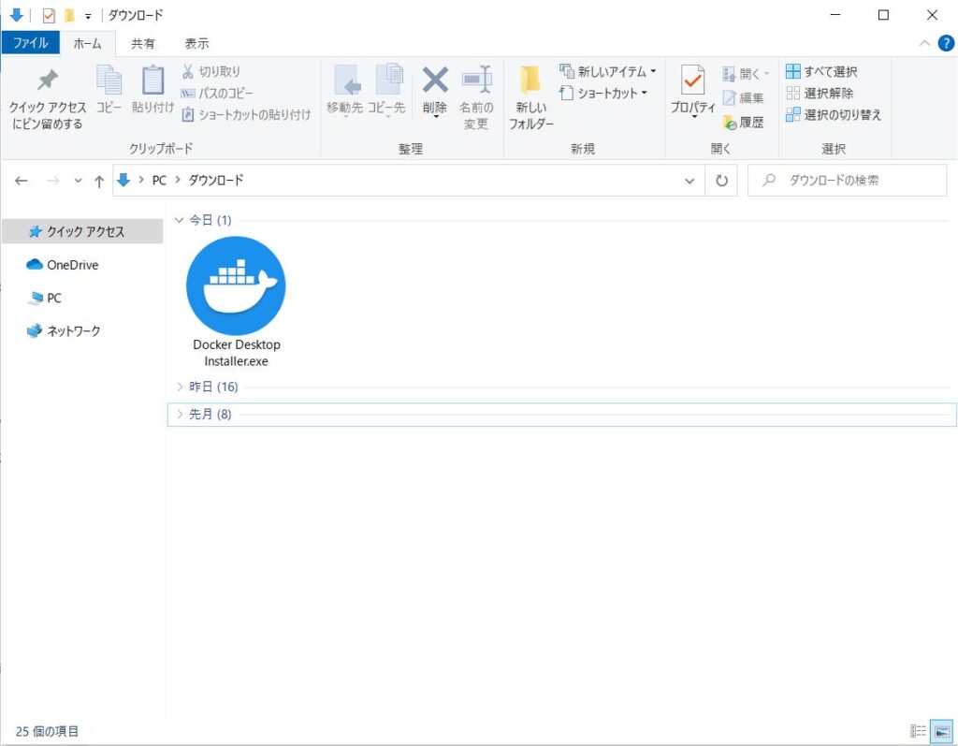Switch to the 表示 (View) tab
Image resolution: width=958 pixels, height=746 pixels.
tap(196, 43)
